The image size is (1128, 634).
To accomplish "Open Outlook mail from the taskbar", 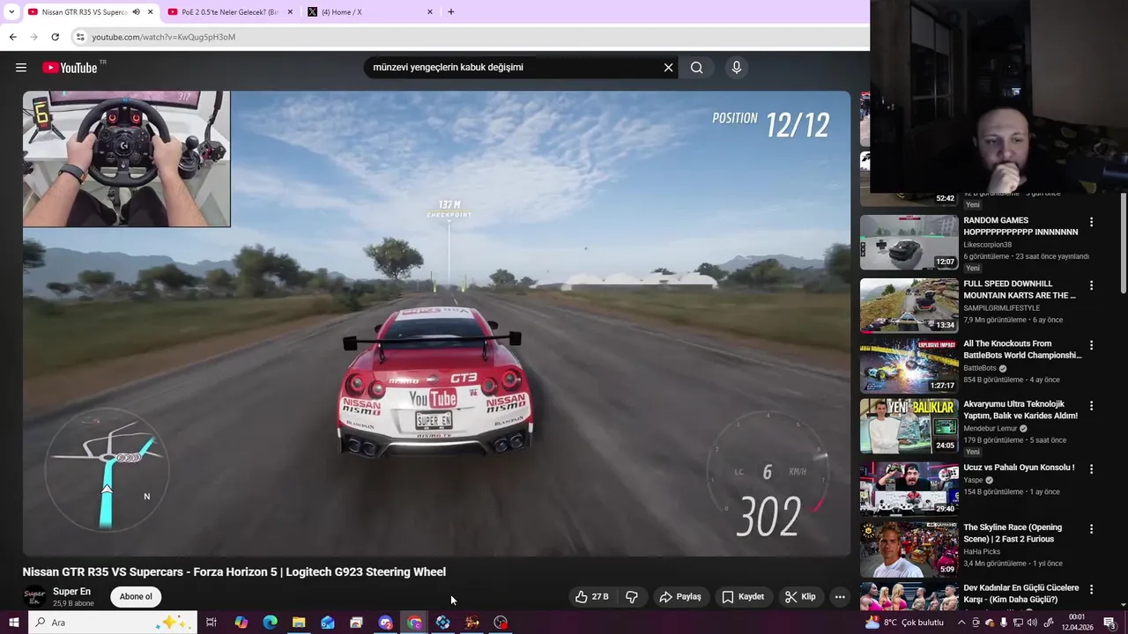I will coord(328,623).
